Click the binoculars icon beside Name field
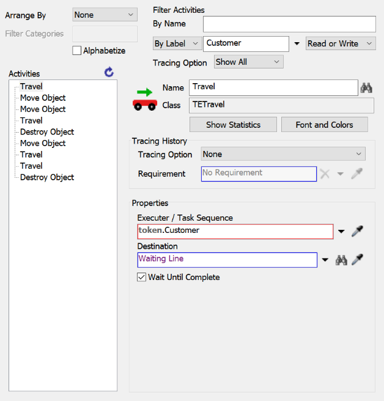 pyautogui.click(x=366, y=87)
